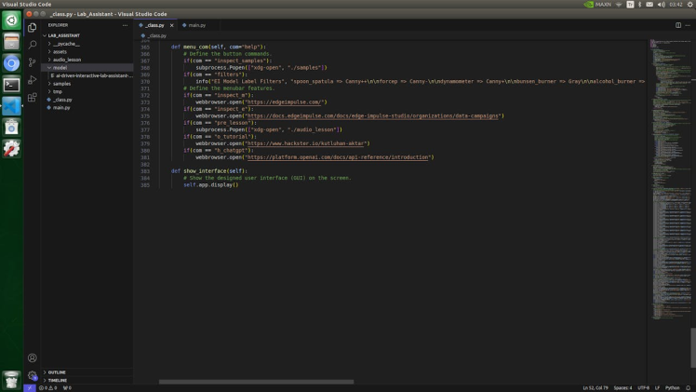This screenshot has height=392, width=696.
Task: Switch to the main.py tab
Action: coord(195,25)
